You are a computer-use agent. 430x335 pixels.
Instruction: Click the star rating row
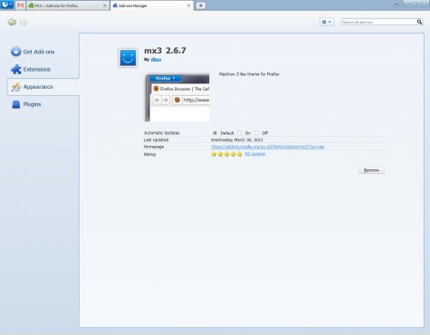pyautogui.click(x=226, y=154)
